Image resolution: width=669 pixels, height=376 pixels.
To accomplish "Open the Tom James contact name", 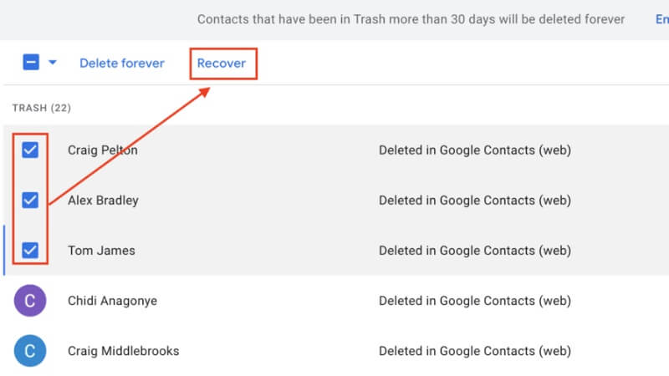I will (101, 251).
